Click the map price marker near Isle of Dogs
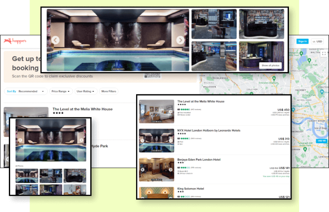This screenshot has width=329, height=212. [321, 141]
